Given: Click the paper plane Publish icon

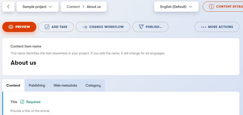Looking at the screenshot, I should (x=141, y=27).
